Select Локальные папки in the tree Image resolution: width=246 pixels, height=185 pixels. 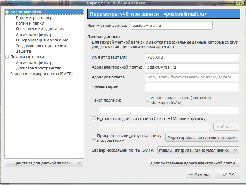pos(27,57)
